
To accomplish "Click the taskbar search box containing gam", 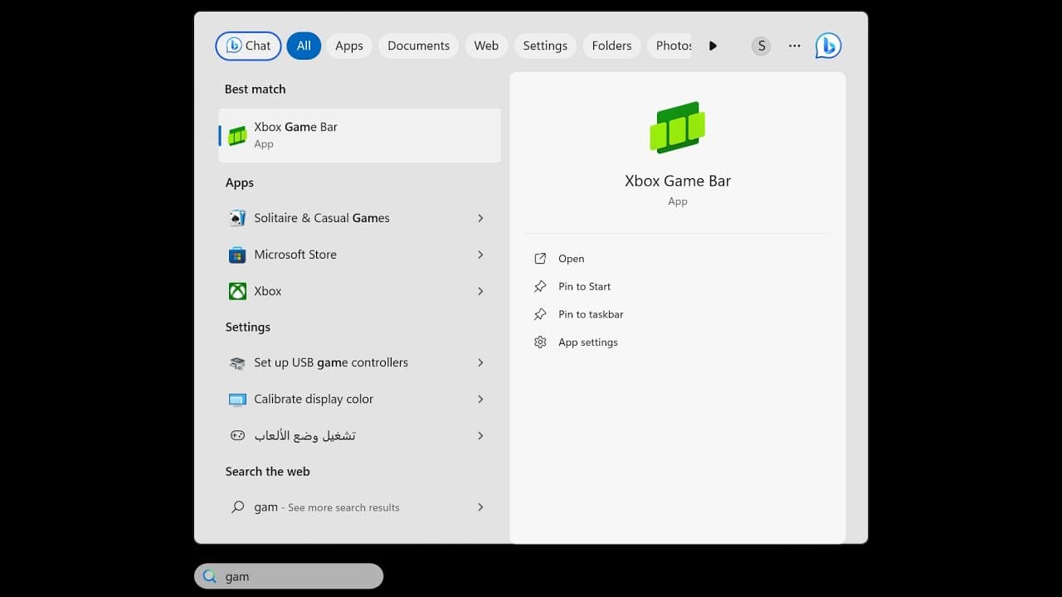I will point(289,576).
